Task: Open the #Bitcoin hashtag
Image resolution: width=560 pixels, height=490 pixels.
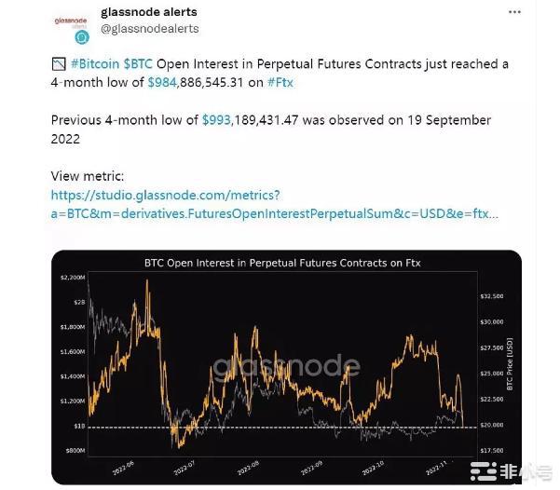Action: point(94,64)
